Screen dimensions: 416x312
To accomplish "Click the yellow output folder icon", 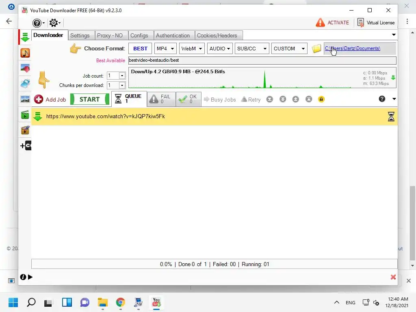I will point(316,49).
